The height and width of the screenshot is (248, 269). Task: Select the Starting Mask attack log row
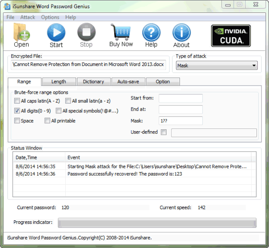pyautogui.click(x=134, y=166)
